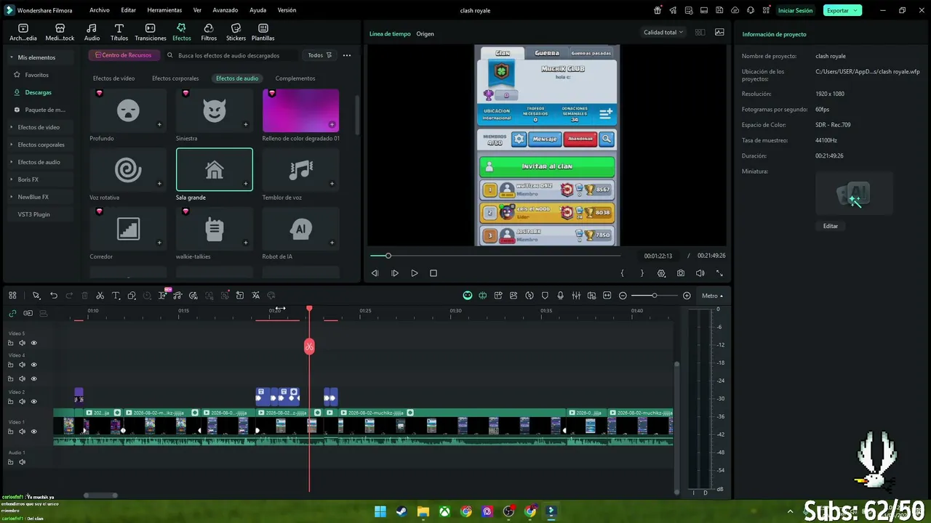Take a snapshot of the preview

681,273
